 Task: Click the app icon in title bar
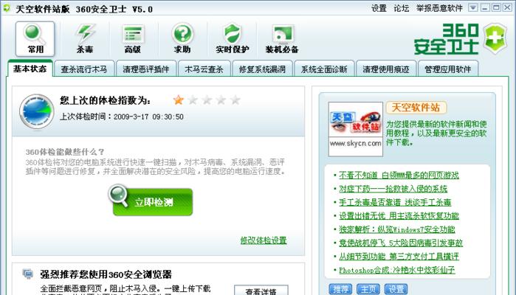click(x=6, y=8)
